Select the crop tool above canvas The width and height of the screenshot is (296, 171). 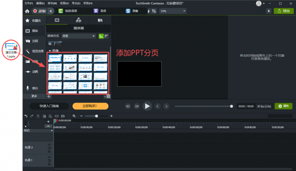[154, 11]
